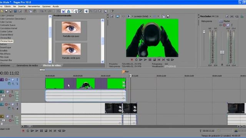Solo video track 1
Viewport: 246px width, 138px height.
pyautogui.click(x=17, y=79)
